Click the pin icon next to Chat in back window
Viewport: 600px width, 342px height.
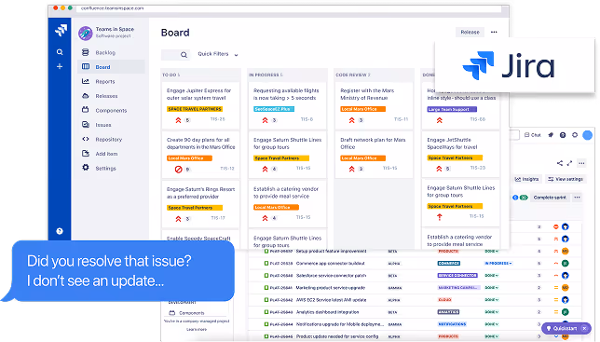(x=551, y=135)
